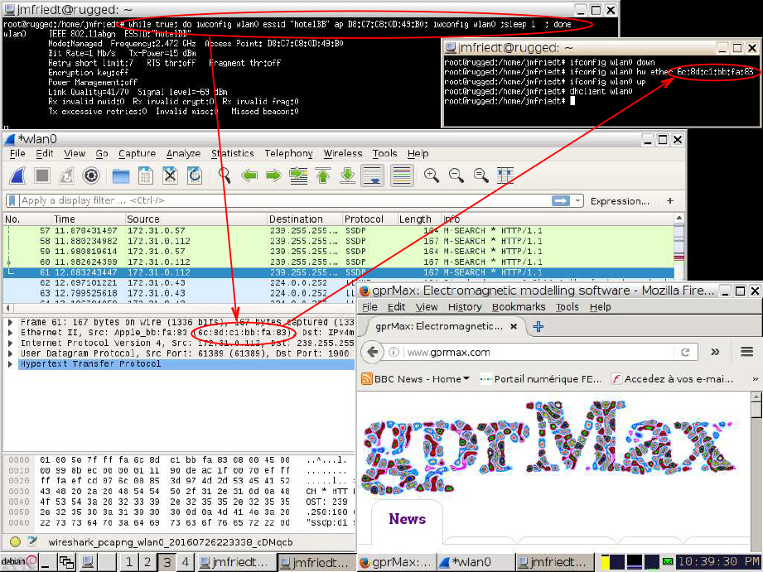Open the Accedez à vos e-mai... bookmark

(x=672, y=379)
